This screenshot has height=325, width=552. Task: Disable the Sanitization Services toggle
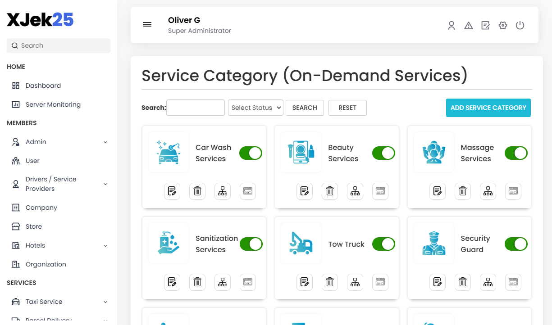tap(251, 244)
